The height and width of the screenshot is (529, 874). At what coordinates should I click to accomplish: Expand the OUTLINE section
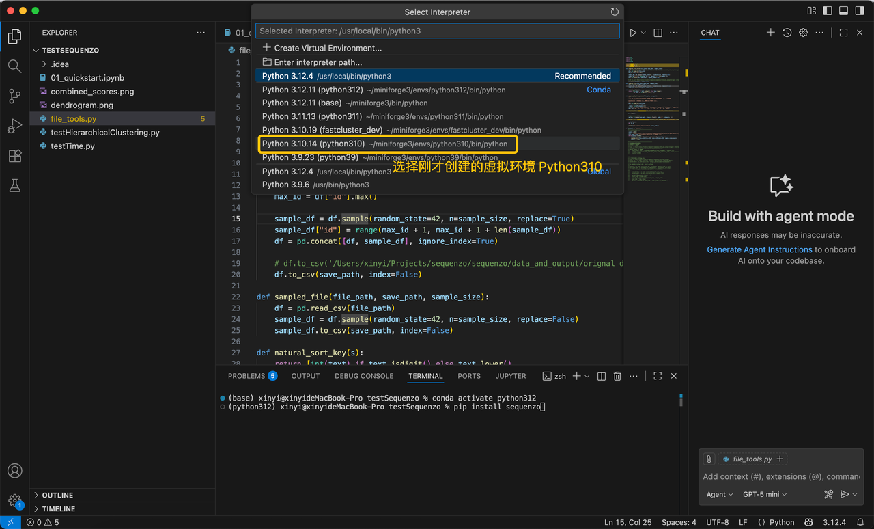click(x=57, y=495)
